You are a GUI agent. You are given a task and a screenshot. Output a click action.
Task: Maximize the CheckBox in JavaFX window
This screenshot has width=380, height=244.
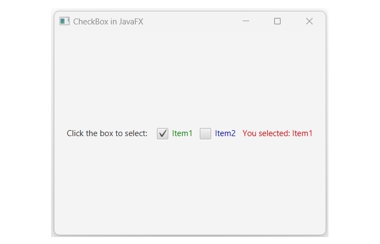[x=277, y=21]
